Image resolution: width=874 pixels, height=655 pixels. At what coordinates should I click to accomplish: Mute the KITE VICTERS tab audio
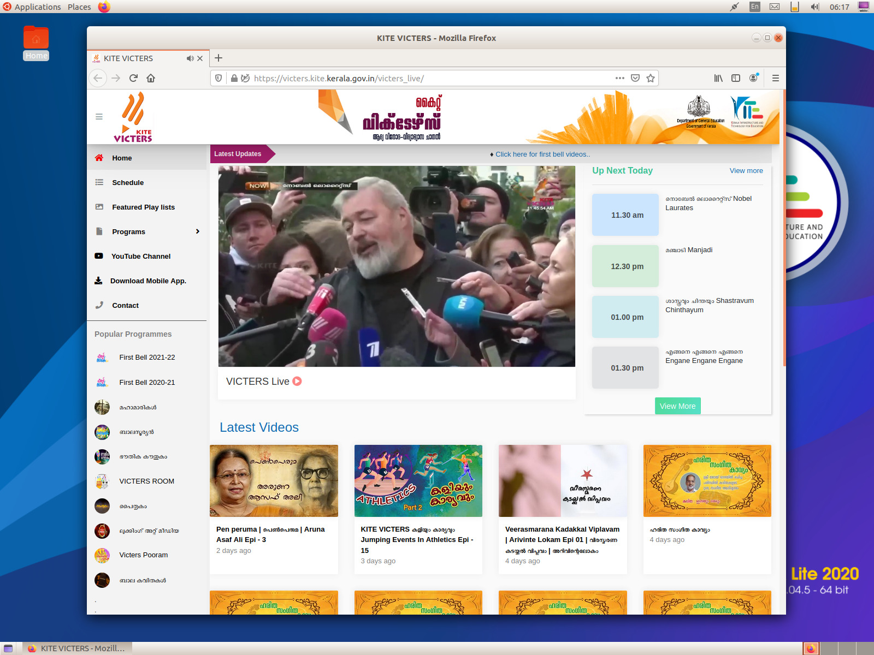coord(190,58)
